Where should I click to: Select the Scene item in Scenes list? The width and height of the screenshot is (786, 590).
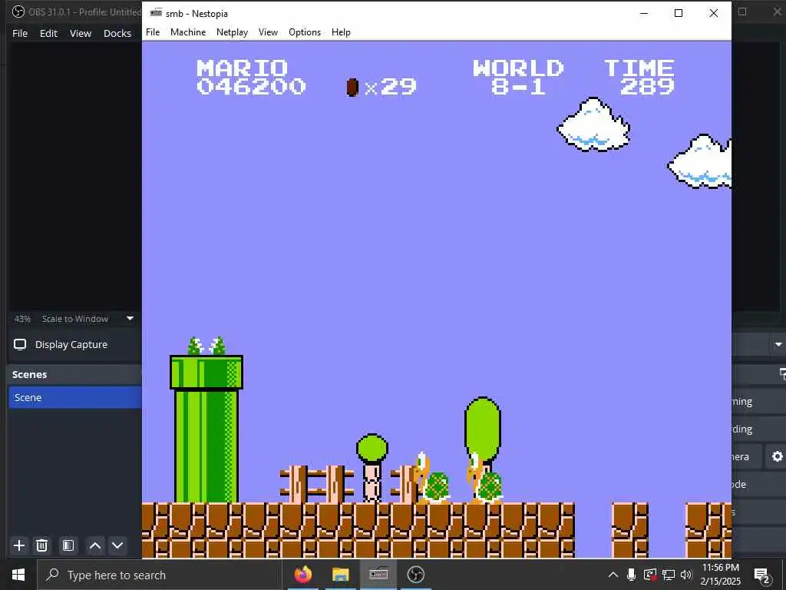point(75,397)
